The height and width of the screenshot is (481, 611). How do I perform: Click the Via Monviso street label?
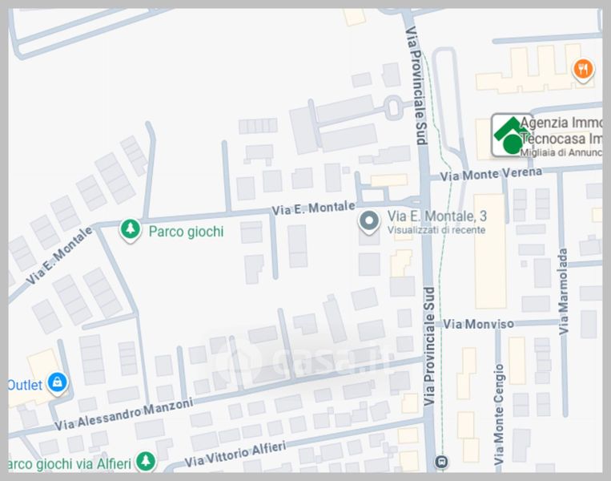(x=479, y=324)
